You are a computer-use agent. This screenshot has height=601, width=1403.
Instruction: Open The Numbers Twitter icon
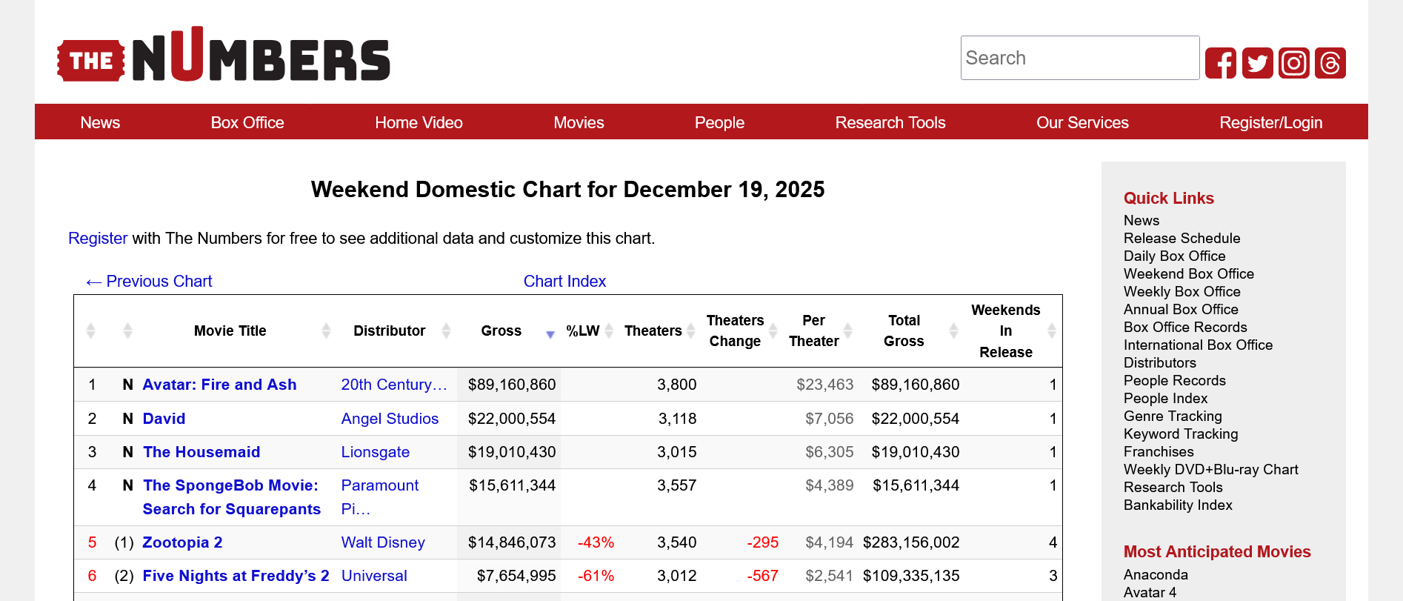pos(1257,63)
